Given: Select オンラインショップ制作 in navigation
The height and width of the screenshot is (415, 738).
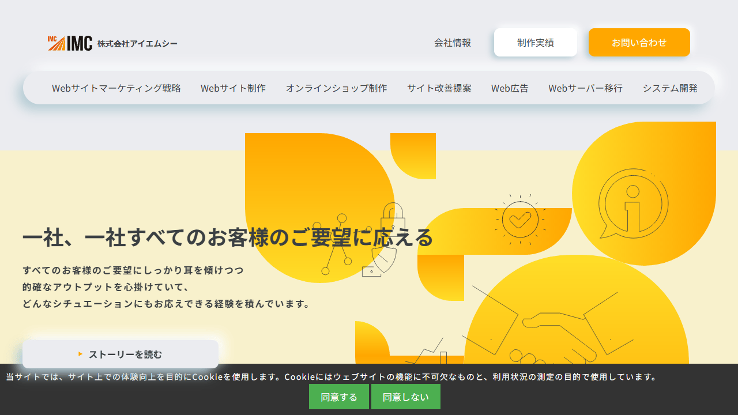Looking at the screenshot, I should click(x=337, y=88).
